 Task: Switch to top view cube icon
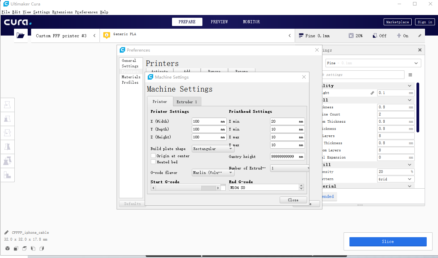(25, 248)
